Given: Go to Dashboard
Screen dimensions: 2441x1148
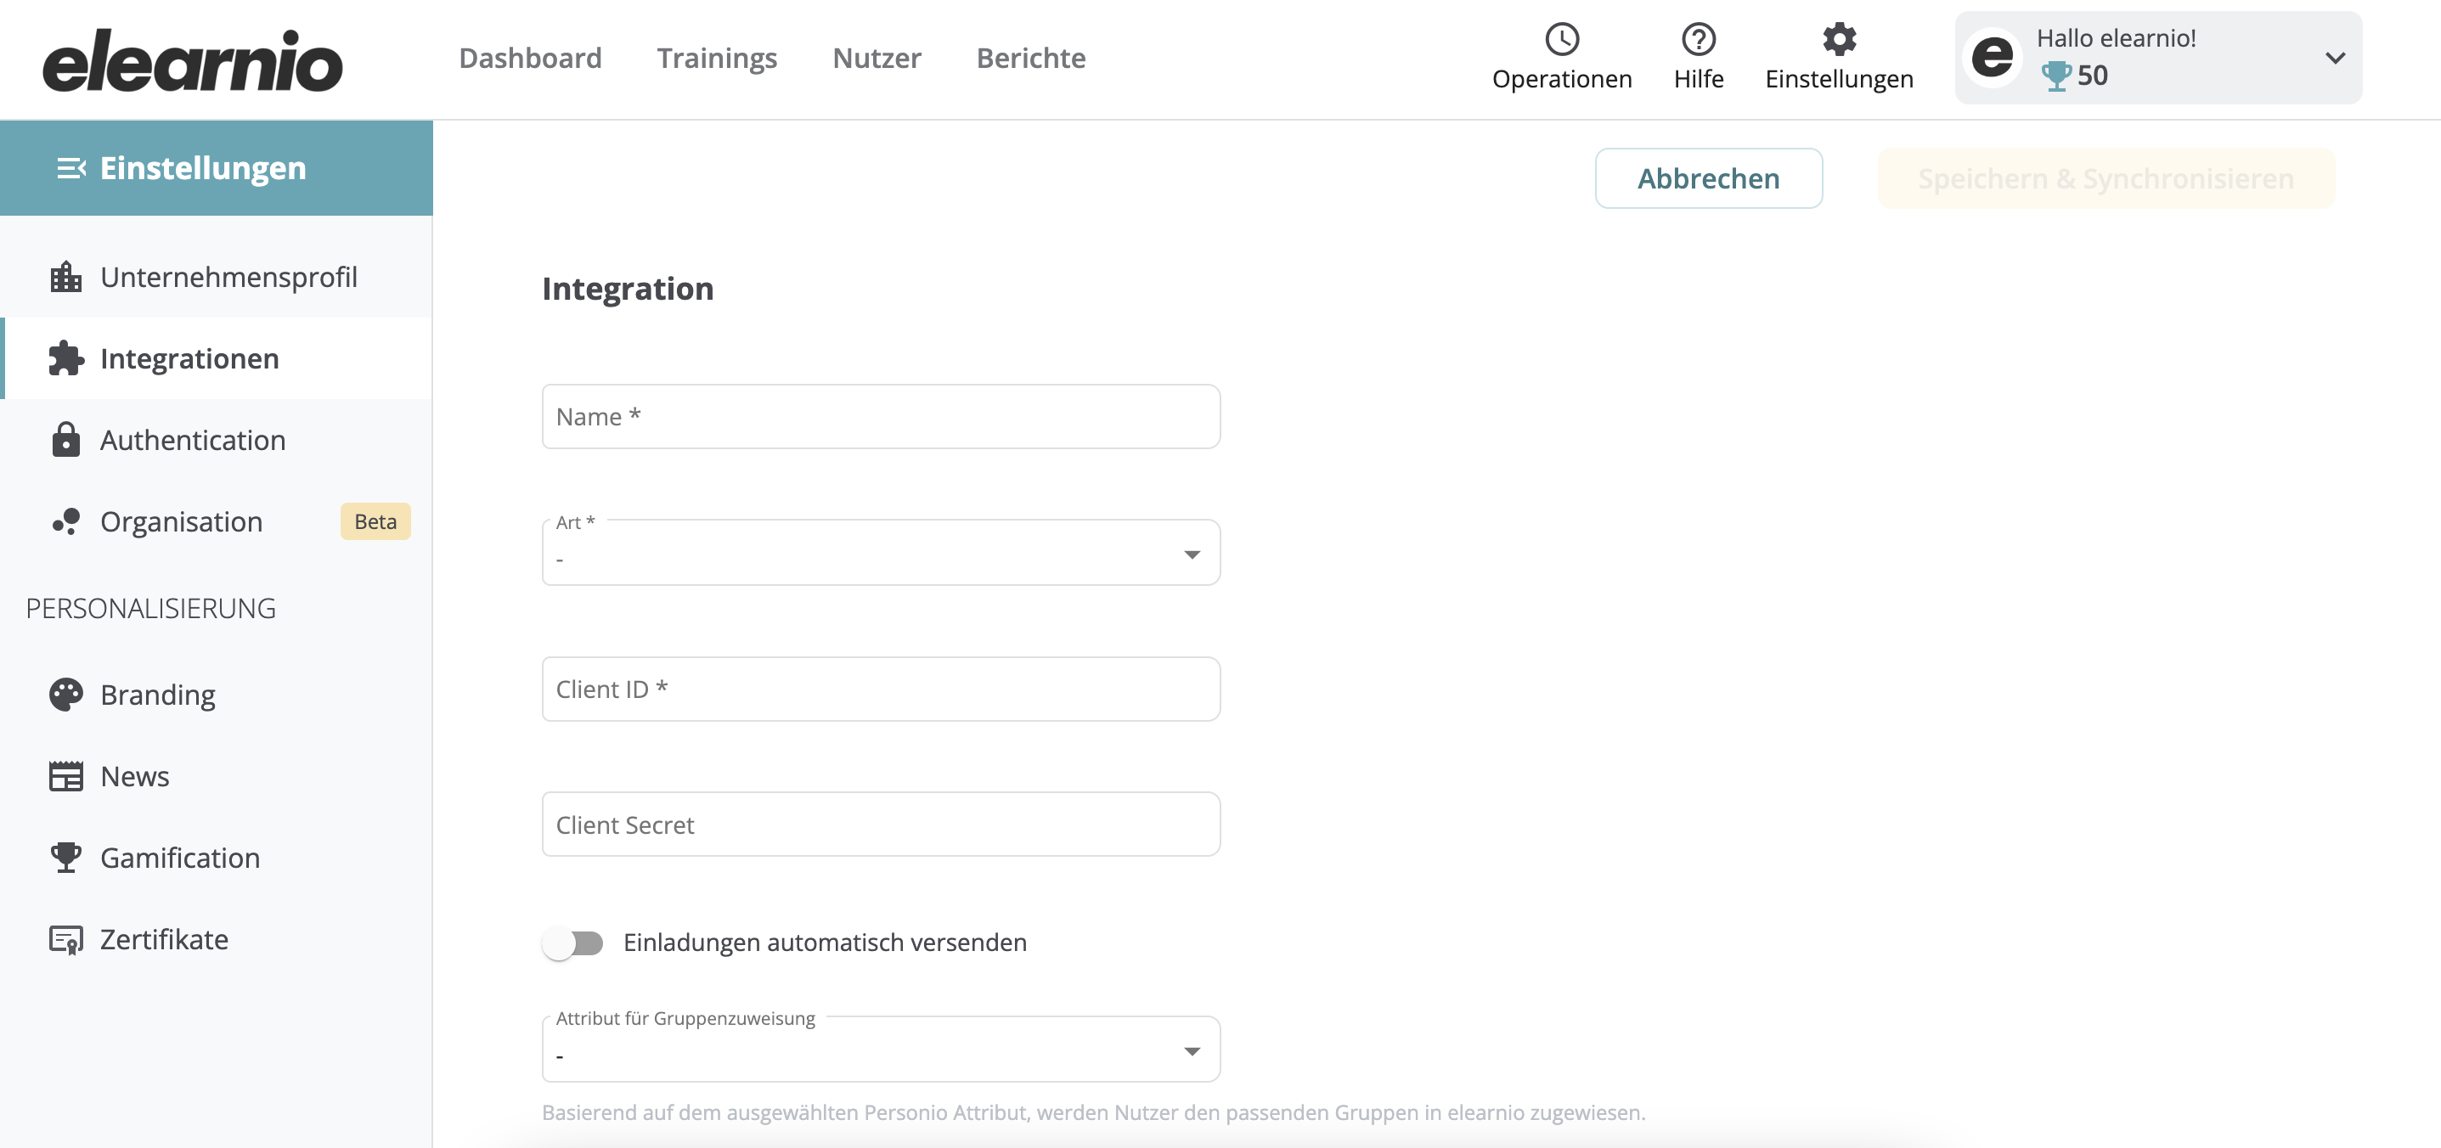Looking at the screenshot, I should point(530,58).
